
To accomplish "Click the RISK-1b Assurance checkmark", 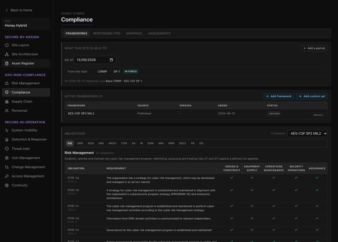I will 317,190.
